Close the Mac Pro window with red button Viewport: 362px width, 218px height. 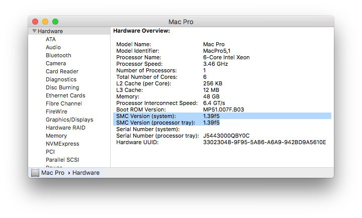tap(35, 22)
